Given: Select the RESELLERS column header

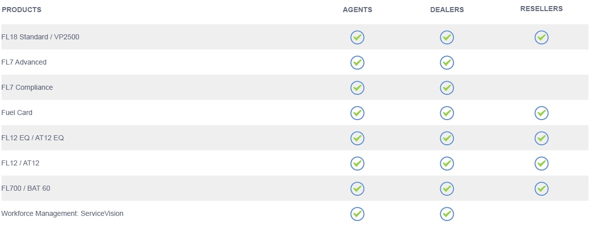Looking at the screenshot, I should [541, 9].
